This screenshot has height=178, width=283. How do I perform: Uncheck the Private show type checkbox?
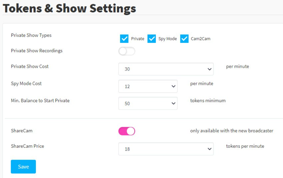pos(124,39)
